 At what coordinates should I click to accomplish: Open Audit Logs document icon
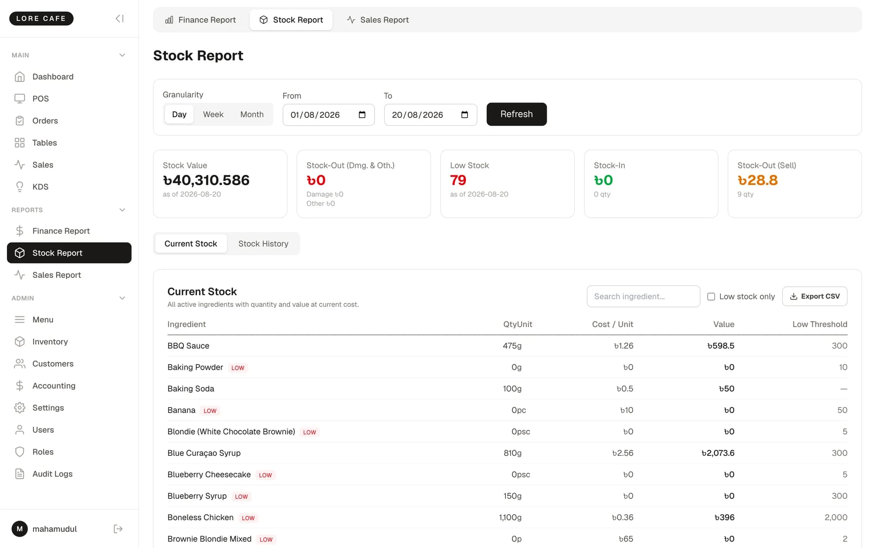pos(20,474)
